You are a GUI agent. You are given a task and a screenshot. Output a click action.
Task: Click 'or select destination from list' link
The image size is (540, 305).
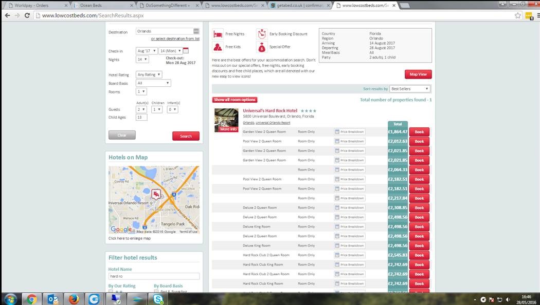coord(175,39)
